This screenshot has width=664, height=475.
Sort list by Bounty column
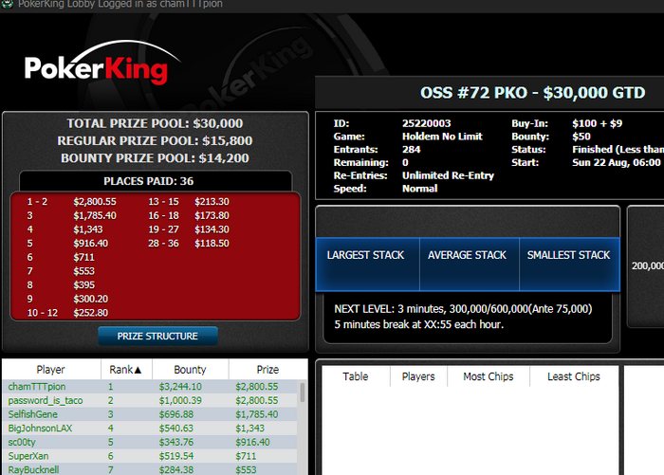tap(190, 370)
